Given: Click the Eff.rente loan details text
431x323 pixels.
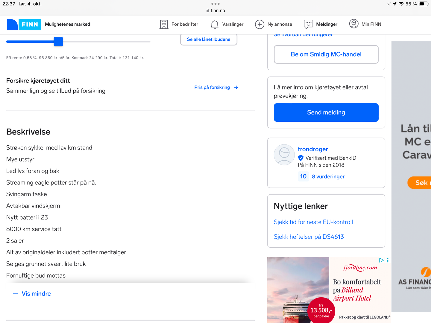Looking at the screenshot, I should [x=75, y=58].
